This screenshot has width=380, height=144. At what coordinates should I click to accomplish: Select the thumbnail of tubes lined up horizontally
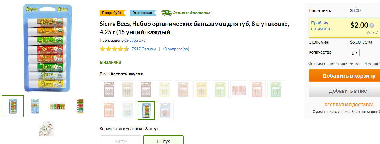click(57, 106)
